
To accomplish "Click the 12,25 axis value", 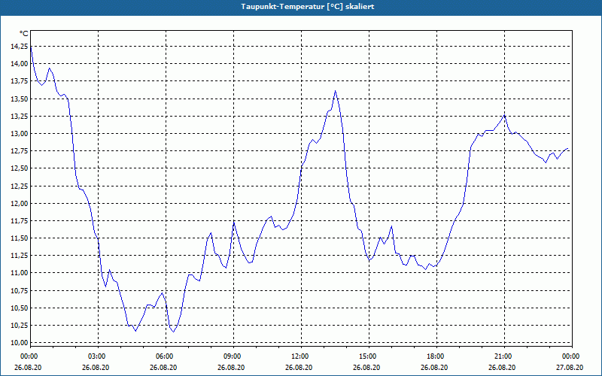I will (x=20, y=186).
